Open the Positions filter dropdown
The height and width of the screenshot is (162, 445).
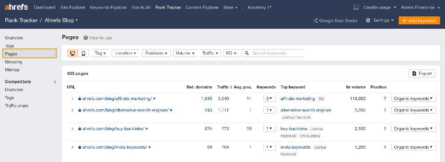156,53
